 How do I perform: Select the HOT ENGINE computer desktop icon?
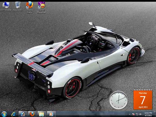(5, 6)
